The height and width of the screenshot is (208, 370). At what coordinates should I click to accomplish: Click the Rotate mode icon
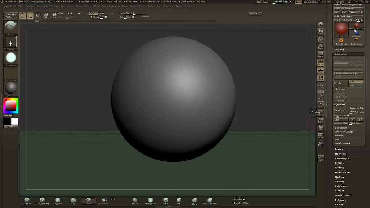click(53, 15)
